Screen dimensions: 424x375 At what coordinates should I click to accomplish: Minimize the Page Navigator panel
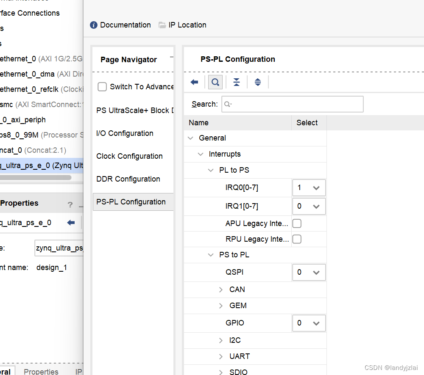(x=171, y=57)
